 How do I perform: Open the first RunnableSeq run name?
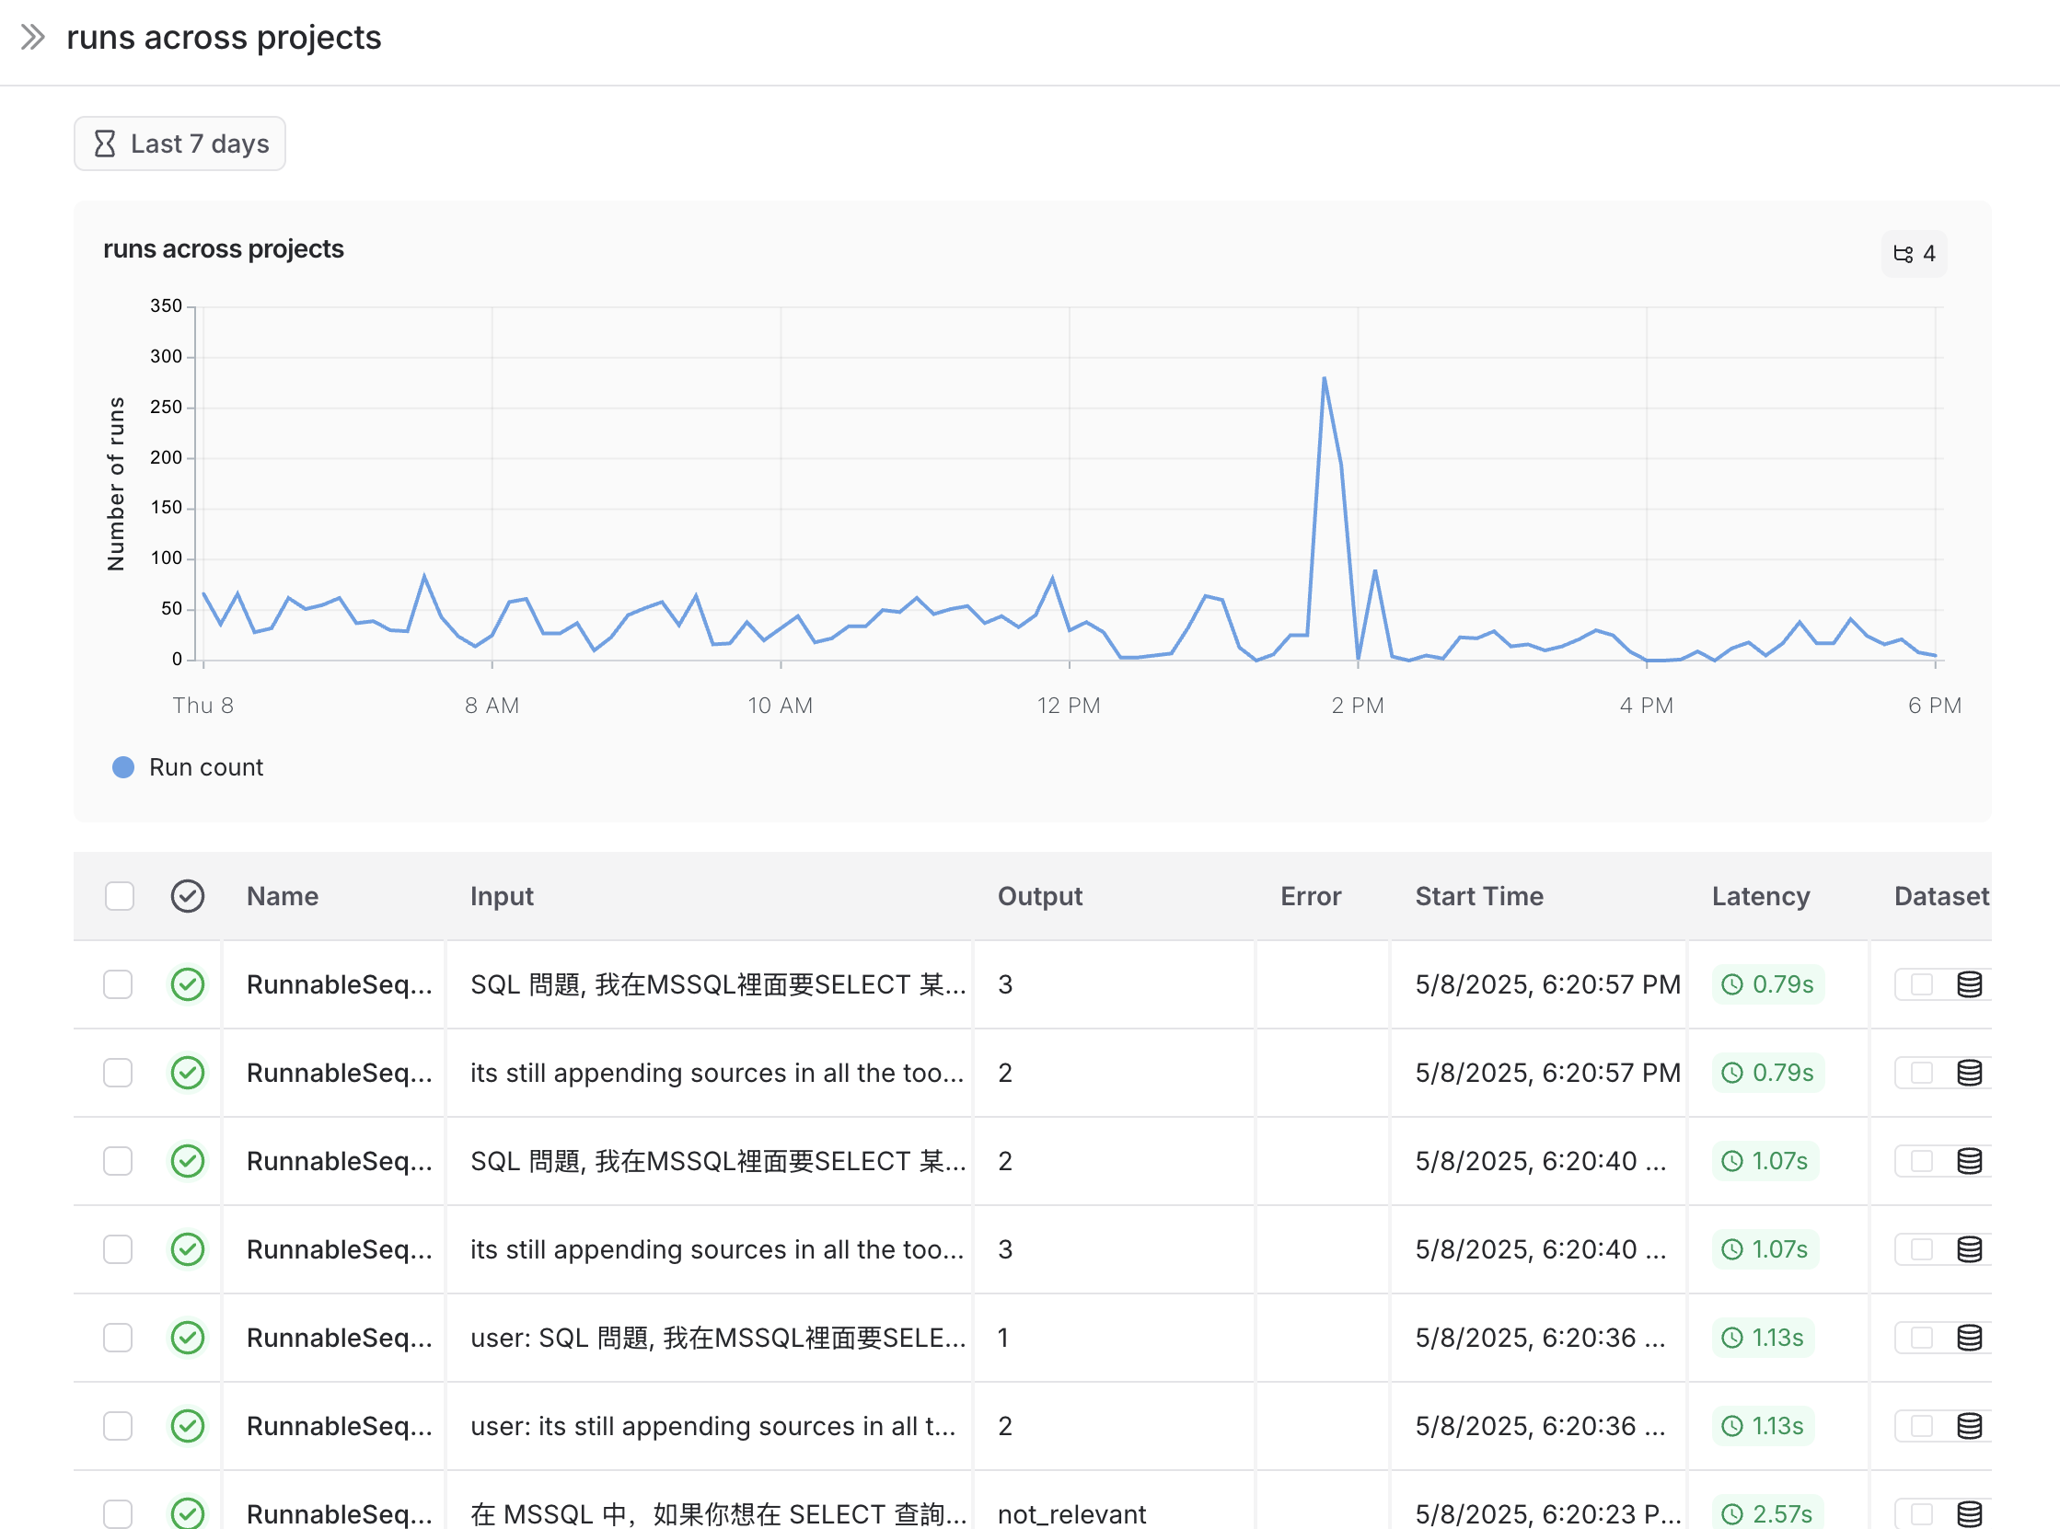pos(339,984)
